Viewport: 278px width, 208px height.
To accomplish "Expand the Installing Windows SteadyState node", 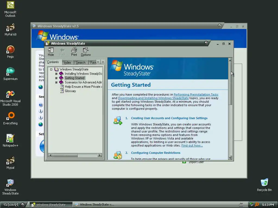I will pyautogui.click(x=56, y=74).
